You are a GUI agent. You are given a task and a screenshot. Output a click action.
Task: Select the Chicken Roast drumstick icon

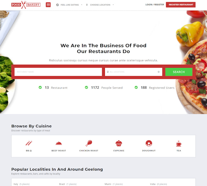[x=89, y=143]
